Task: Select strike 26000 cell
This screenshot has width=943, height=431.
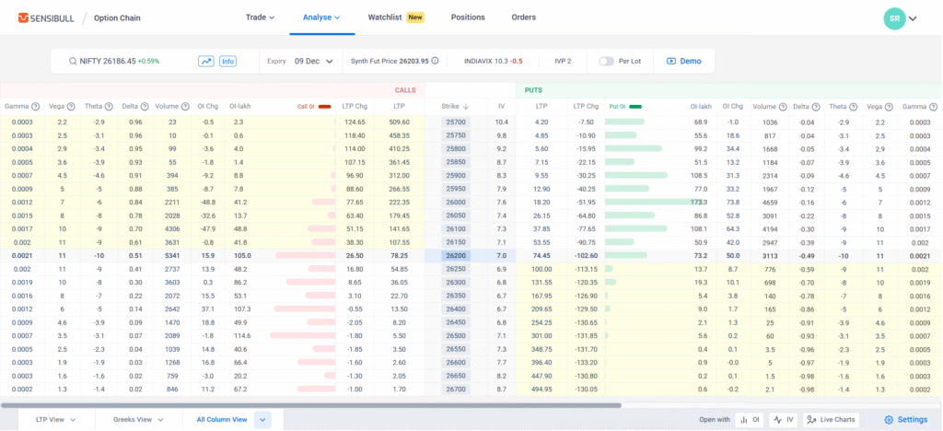Action: (x=455, y=202)
